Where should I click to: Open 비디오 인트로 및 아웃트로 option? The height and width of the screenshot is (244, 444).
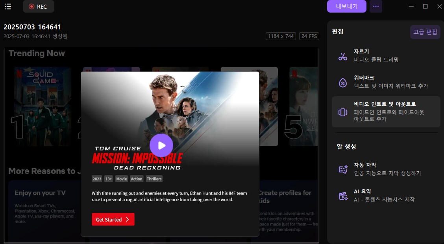coord(386,112)
